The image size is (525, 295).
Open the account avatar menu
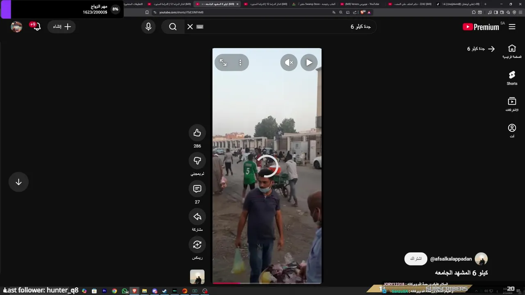[x=16, y=27]
